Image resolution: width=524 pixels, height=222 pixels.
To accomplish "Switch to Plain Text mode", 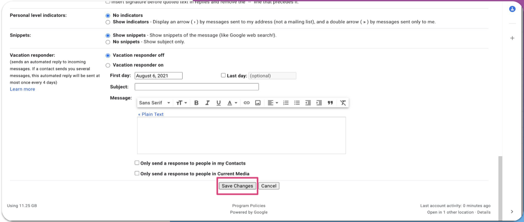I will click(x=151, y=114).
